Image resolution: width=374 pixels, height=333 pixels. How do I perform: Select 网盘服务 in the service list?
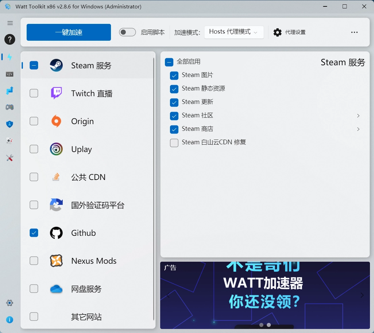coord(87,289)
